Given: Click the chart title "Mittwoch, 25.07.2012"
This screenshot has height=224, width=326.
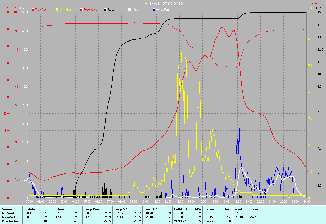Looking at the screenshot, I should pos(164,4).
